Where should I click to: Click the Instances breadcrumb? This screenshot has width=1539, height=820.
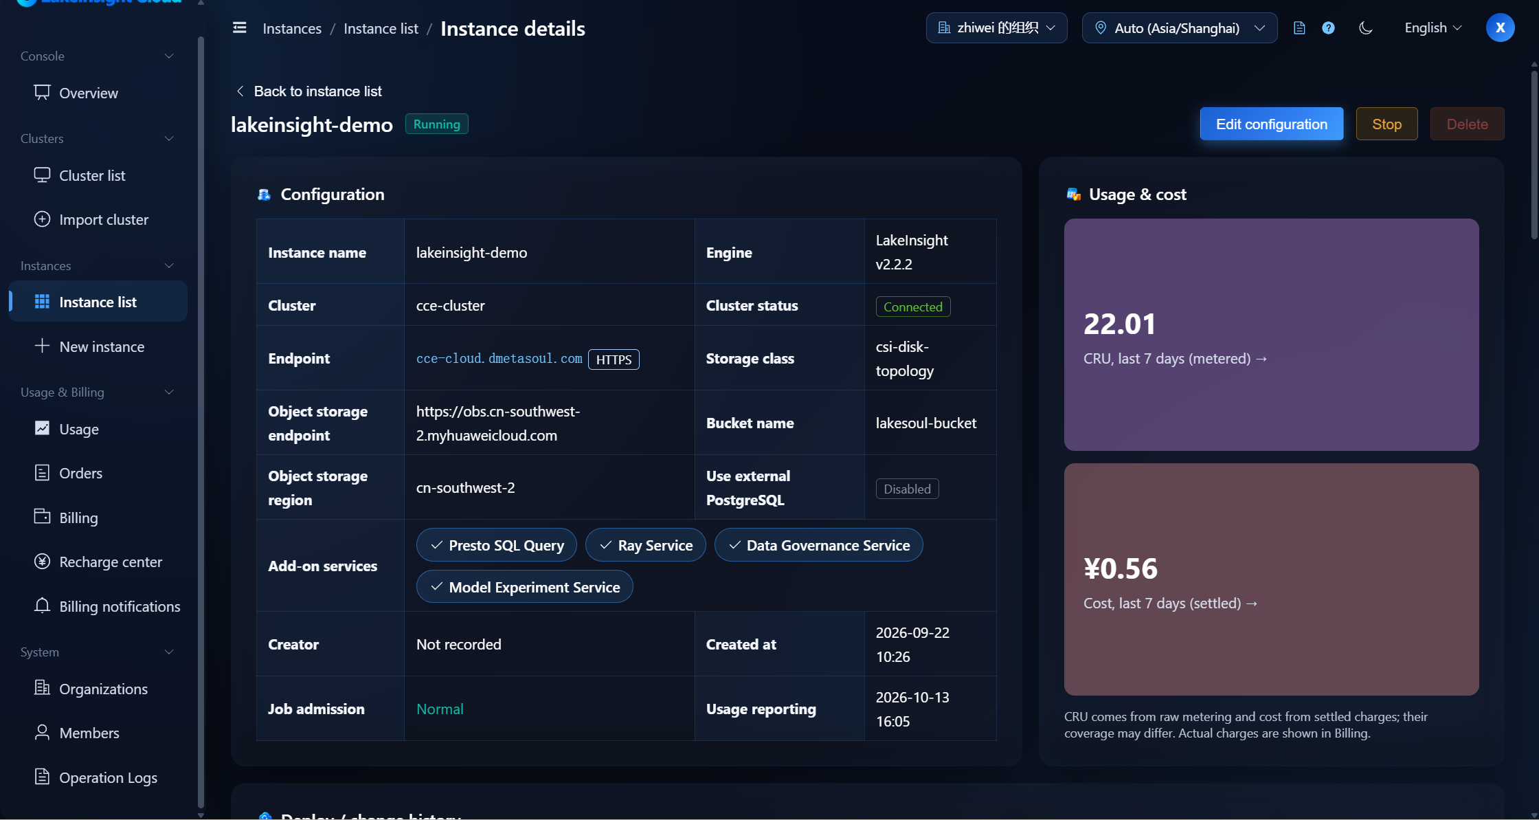292,29
